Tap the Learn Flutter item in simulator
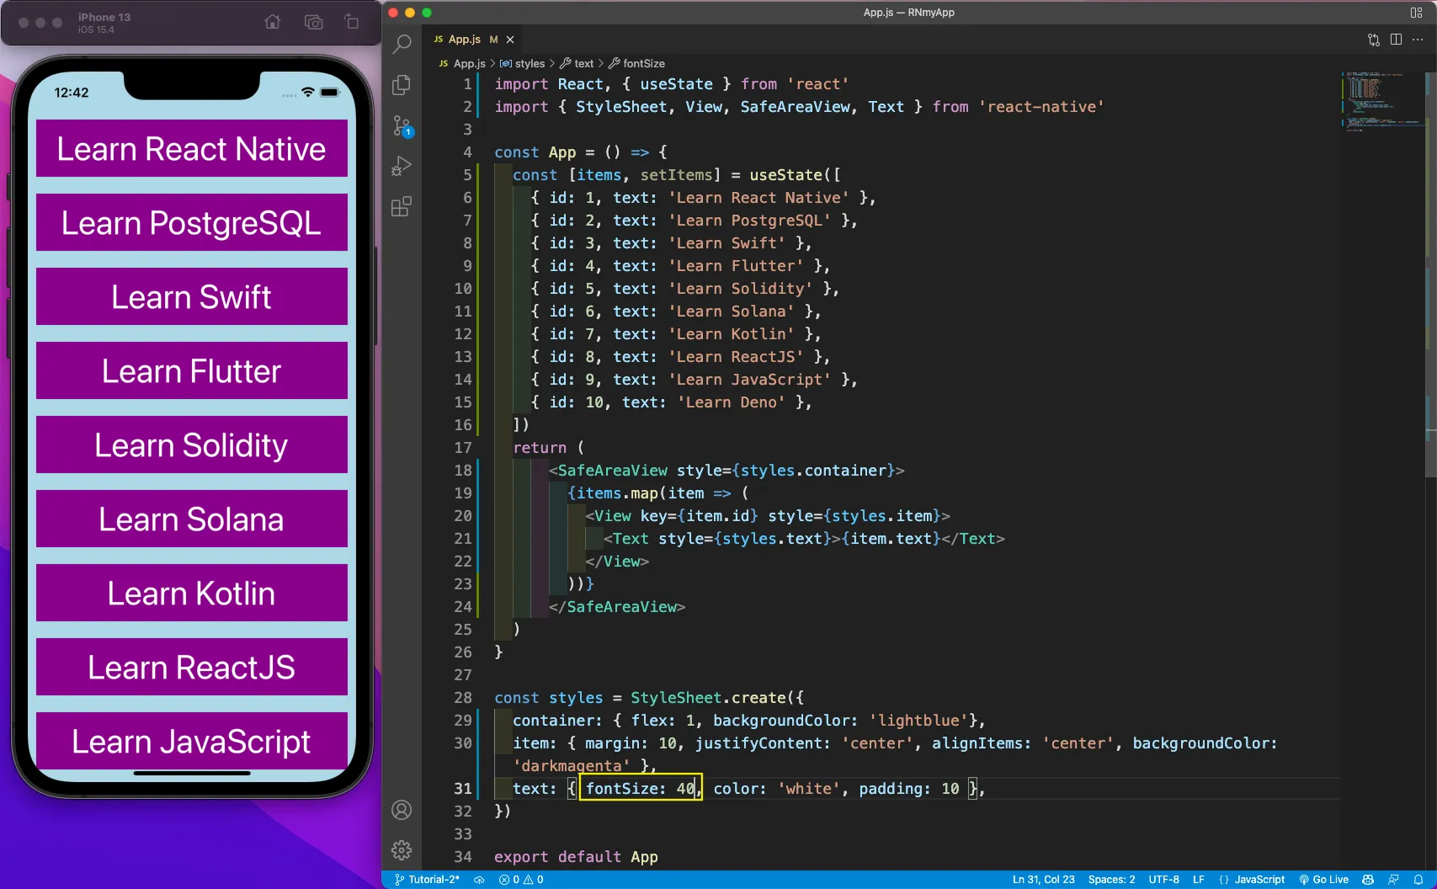1437x889 pixels. (x=192, y=370)
